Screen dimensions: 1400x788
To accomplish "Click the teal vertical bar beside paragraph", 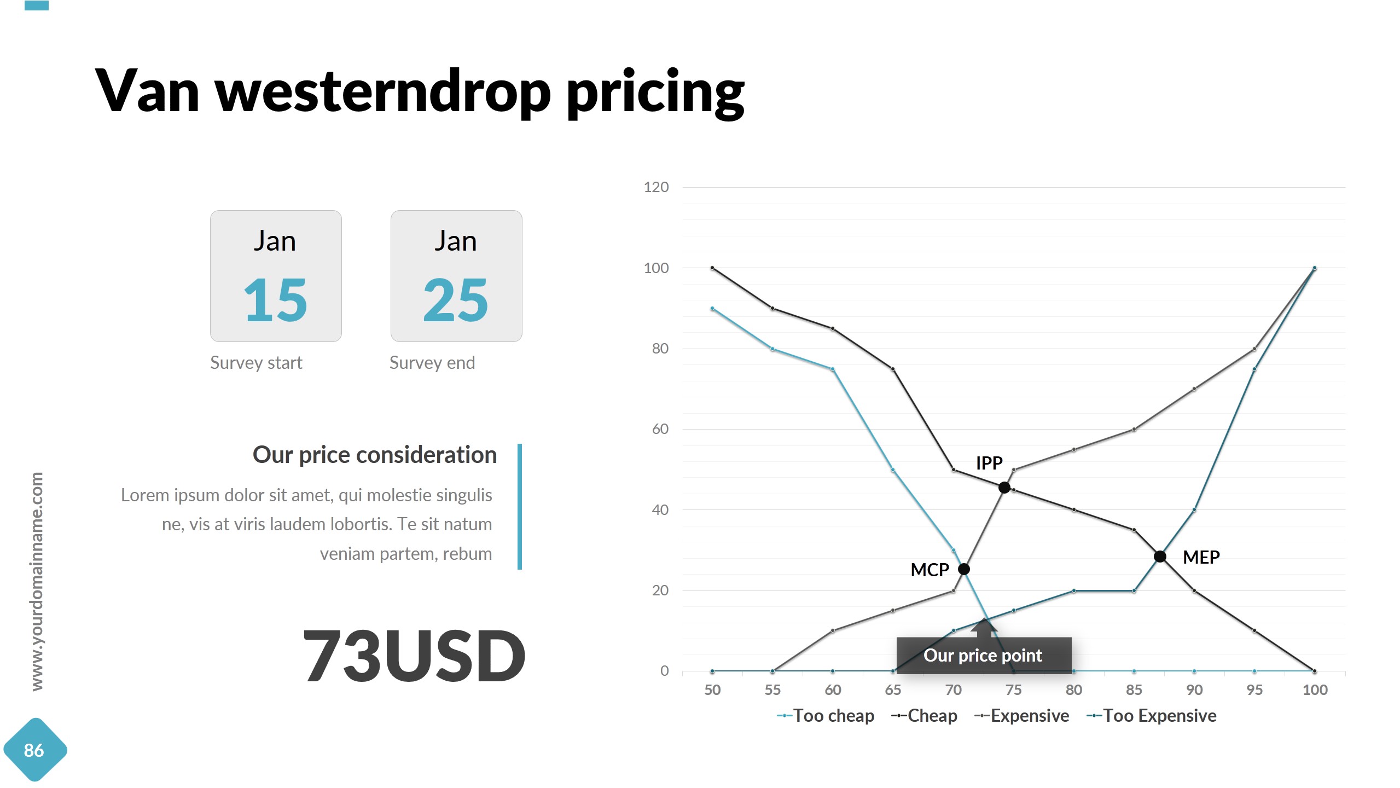I will (x=520, y=506).
